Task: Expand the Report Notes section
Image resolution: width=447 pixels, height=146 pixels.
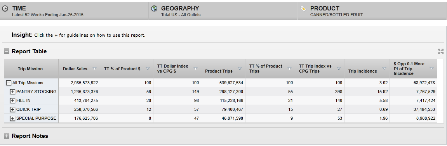Action: click(x=7, y=136)
